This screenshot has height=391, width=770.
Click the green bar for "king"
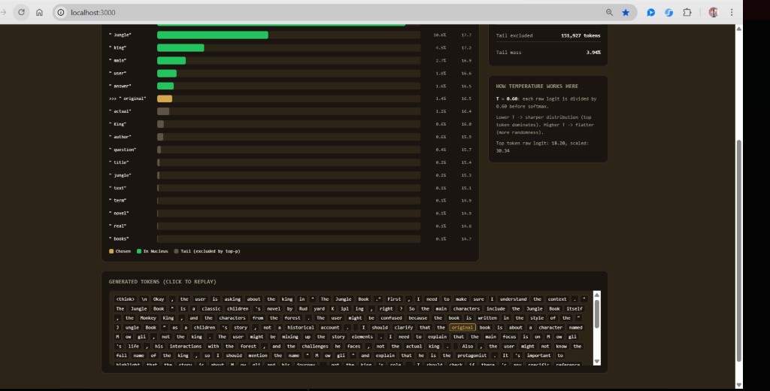pos(180,47)
